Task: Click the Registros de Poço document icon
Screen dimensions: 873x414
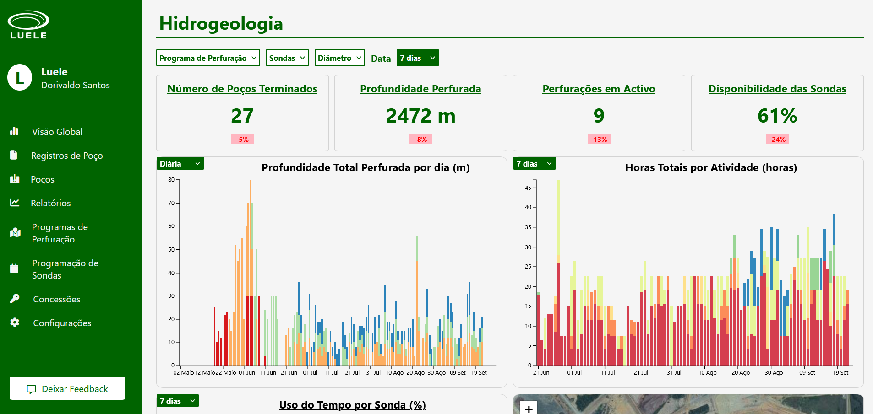Action: [x=14, y=155]
